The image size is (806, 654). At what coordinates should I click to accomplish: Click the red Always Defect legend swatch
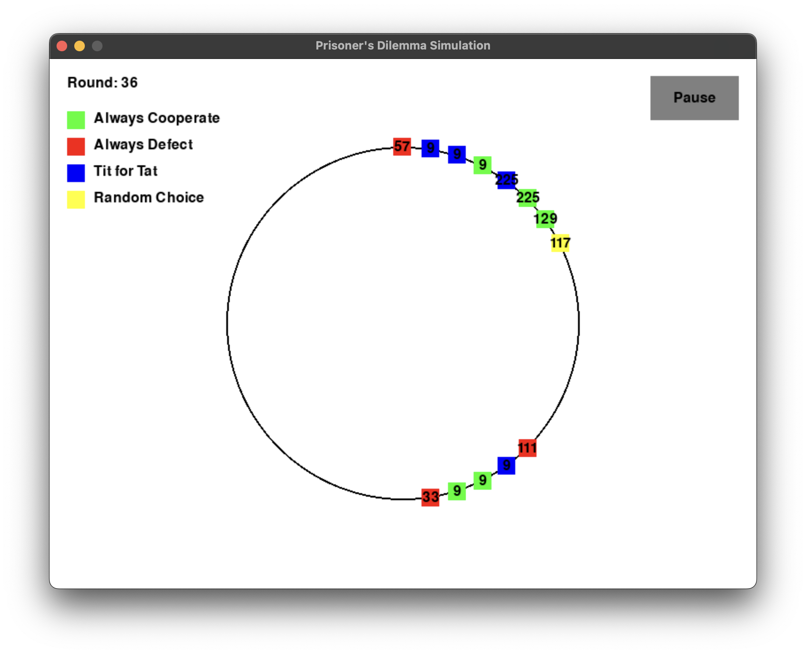[76, 146]
